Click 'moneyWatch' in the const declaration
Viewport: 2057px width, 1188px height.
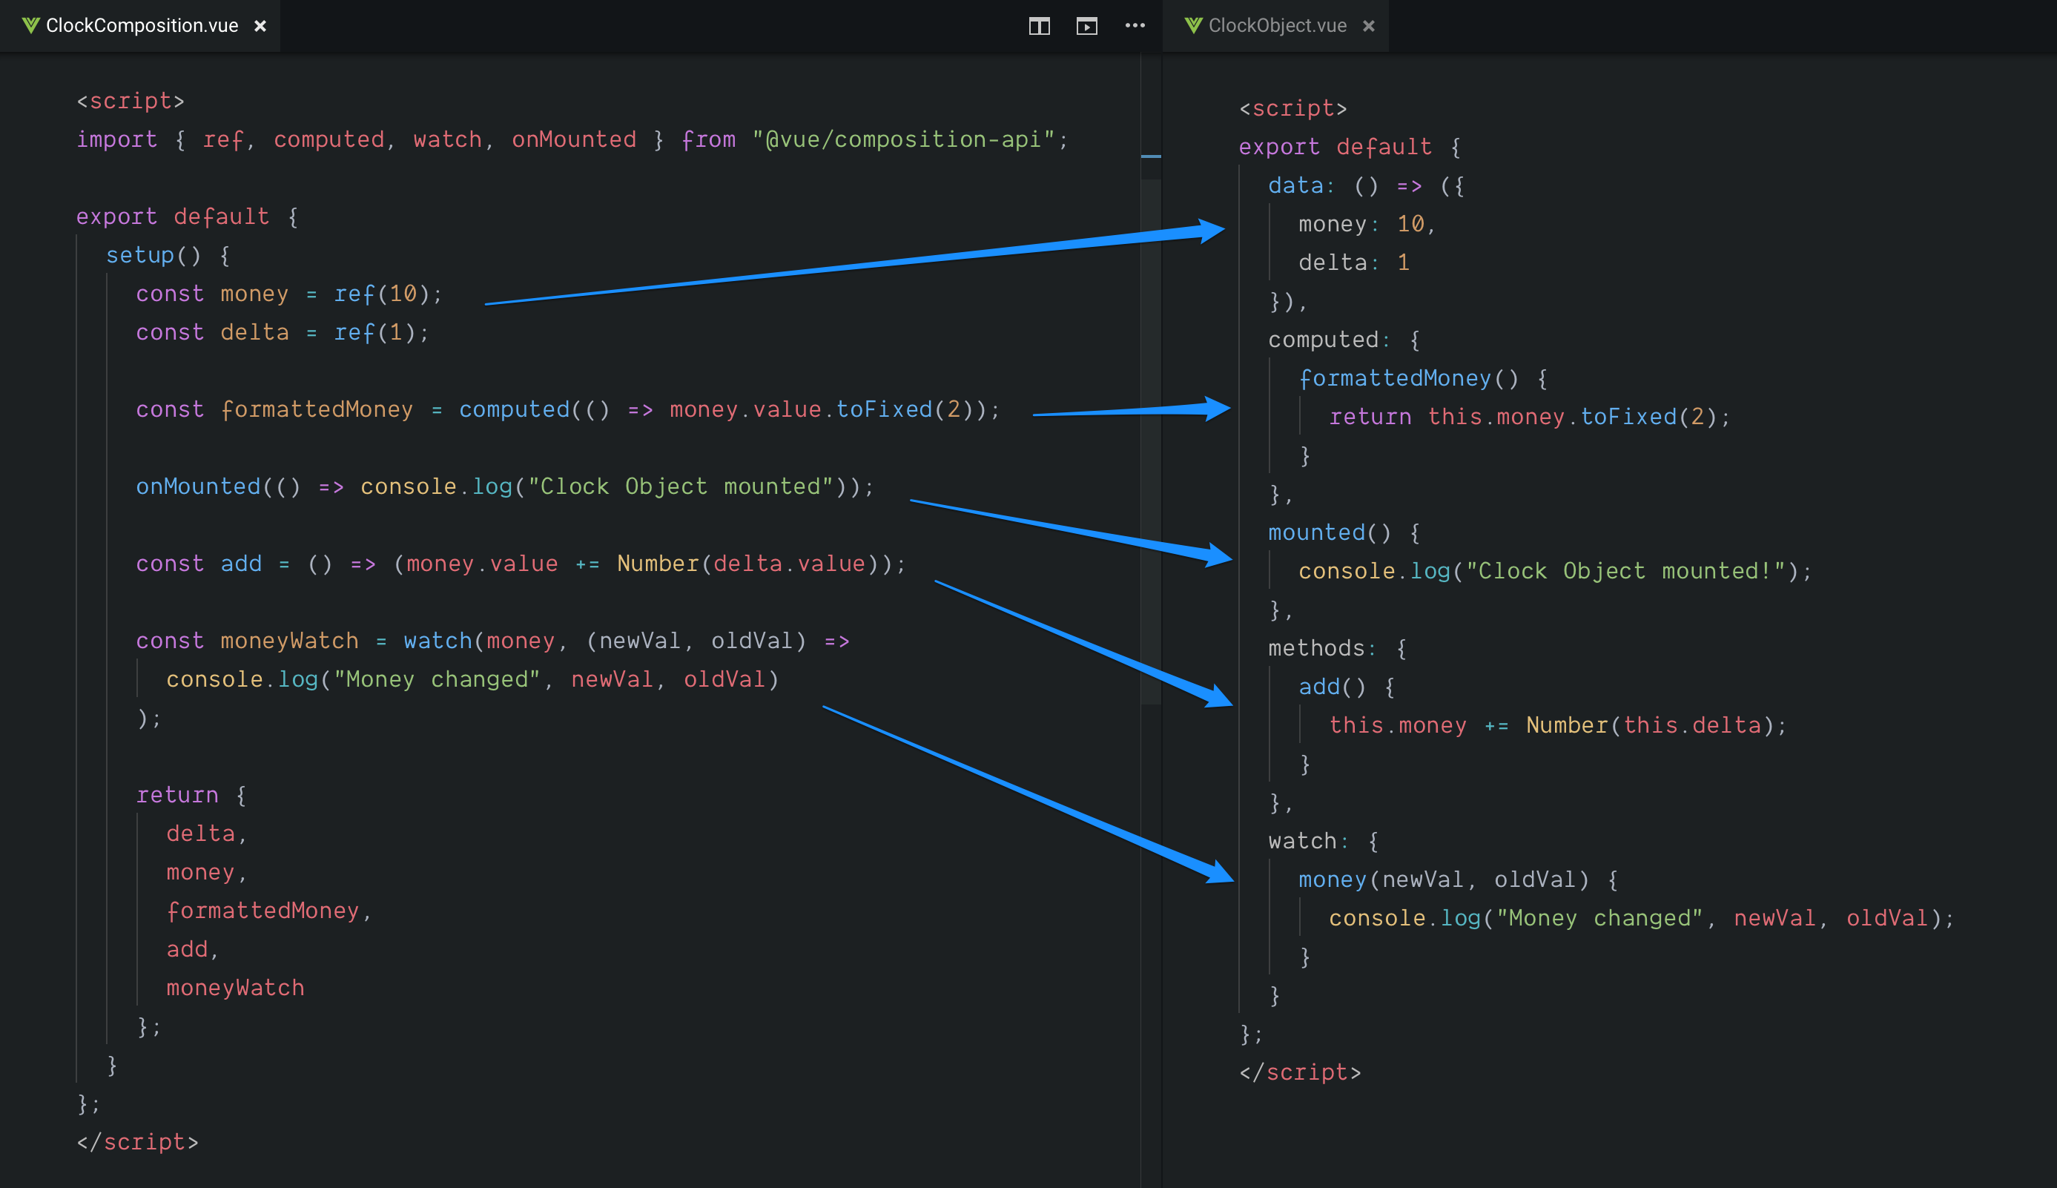[289, 641]
